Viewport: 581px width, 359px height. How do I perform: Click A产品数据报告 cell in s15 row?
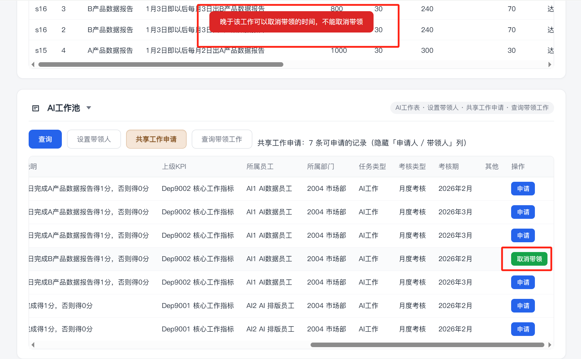click(x=110, y=50)
